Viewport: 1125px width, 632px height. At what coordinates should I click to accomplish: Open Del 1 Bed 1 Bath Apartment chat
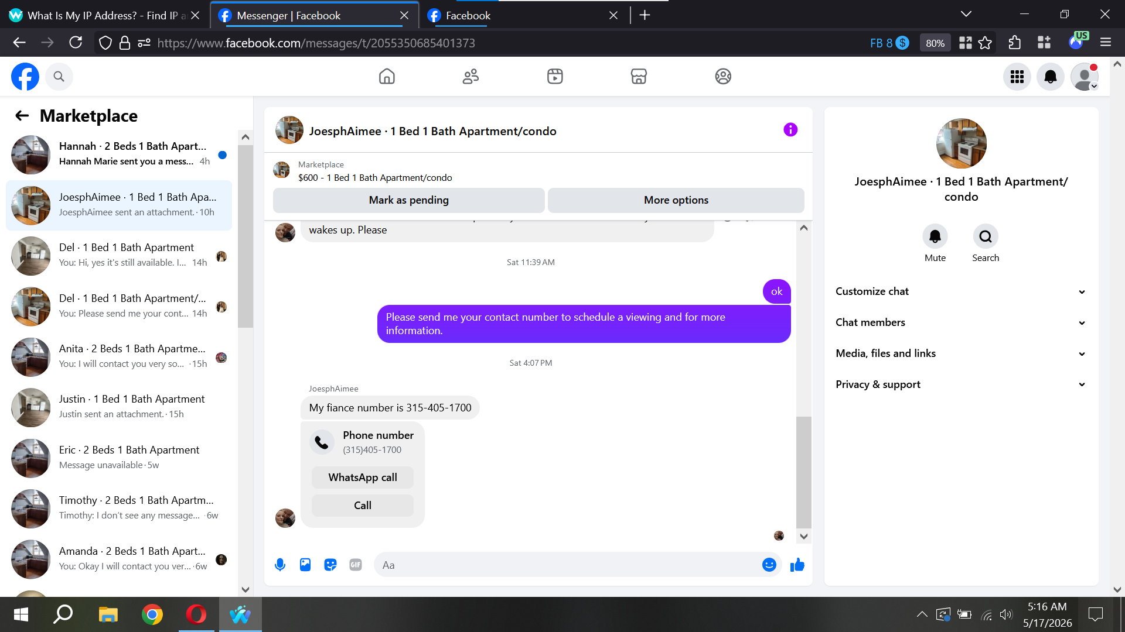point(119,256)
